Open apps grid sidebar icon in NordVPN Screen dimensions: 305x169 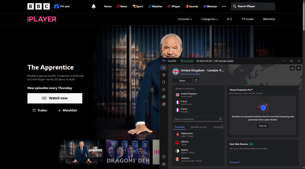click(x=164, y=104)
